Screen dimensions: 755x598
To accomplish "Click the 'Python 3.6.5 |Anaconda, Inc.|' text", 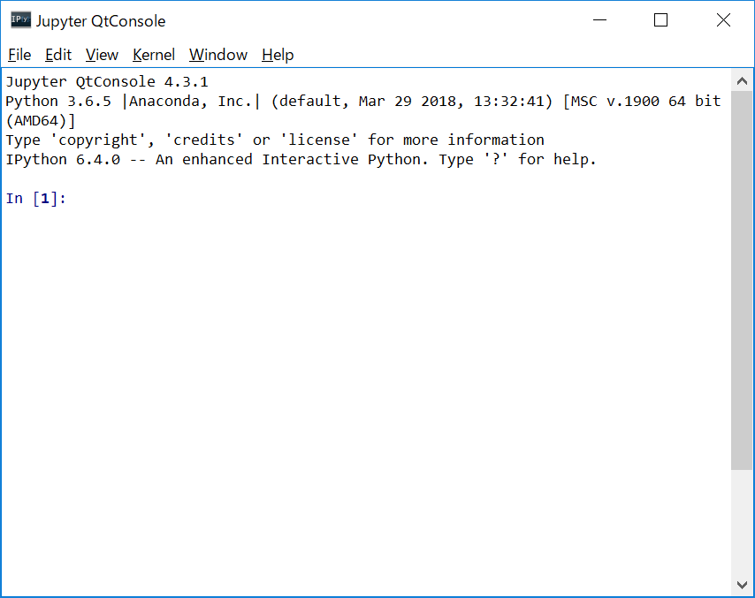I will click(133, 102).
